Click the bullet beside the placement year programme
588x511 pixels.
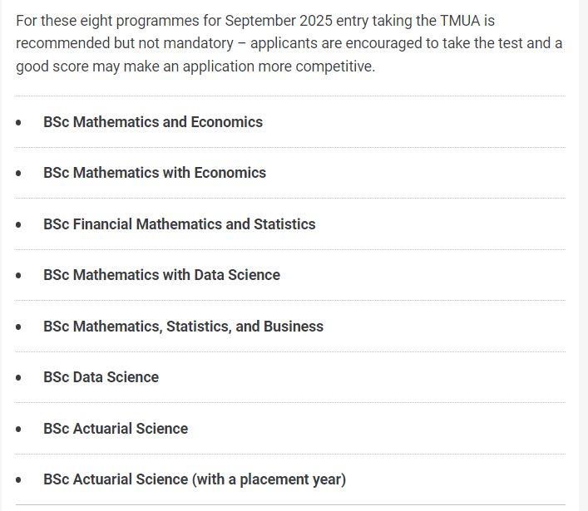[18, 480]
